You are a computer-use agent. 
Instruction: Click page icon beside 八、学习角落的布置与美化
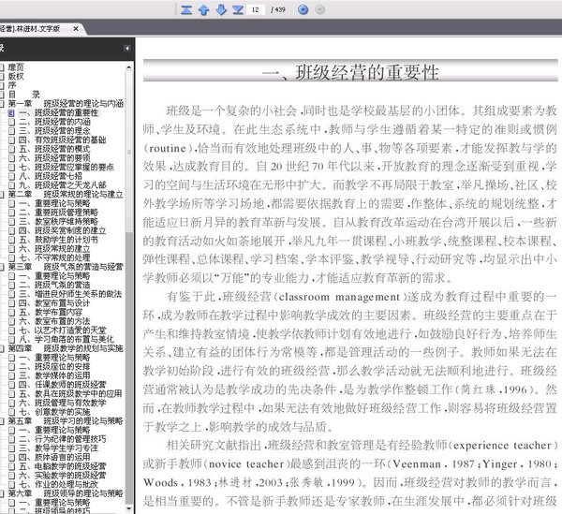coord(12,339)
